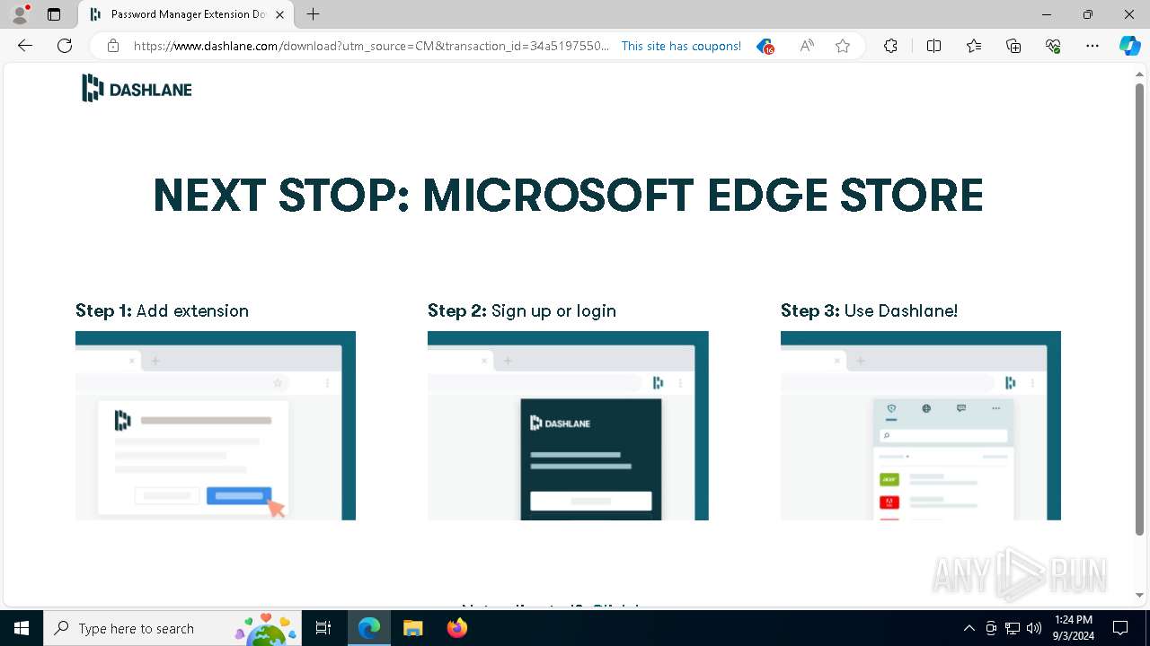This screenshot has height=646, width=1150.
Task: Restore down the Edge window
Action: 1088,14
